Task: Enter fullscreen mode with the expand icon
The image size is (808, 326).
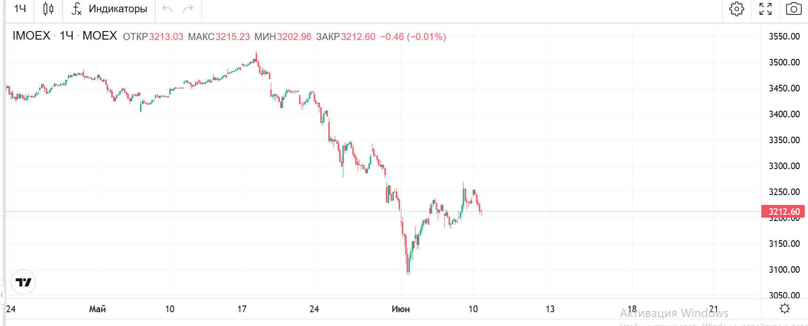Action: (765, 9)
